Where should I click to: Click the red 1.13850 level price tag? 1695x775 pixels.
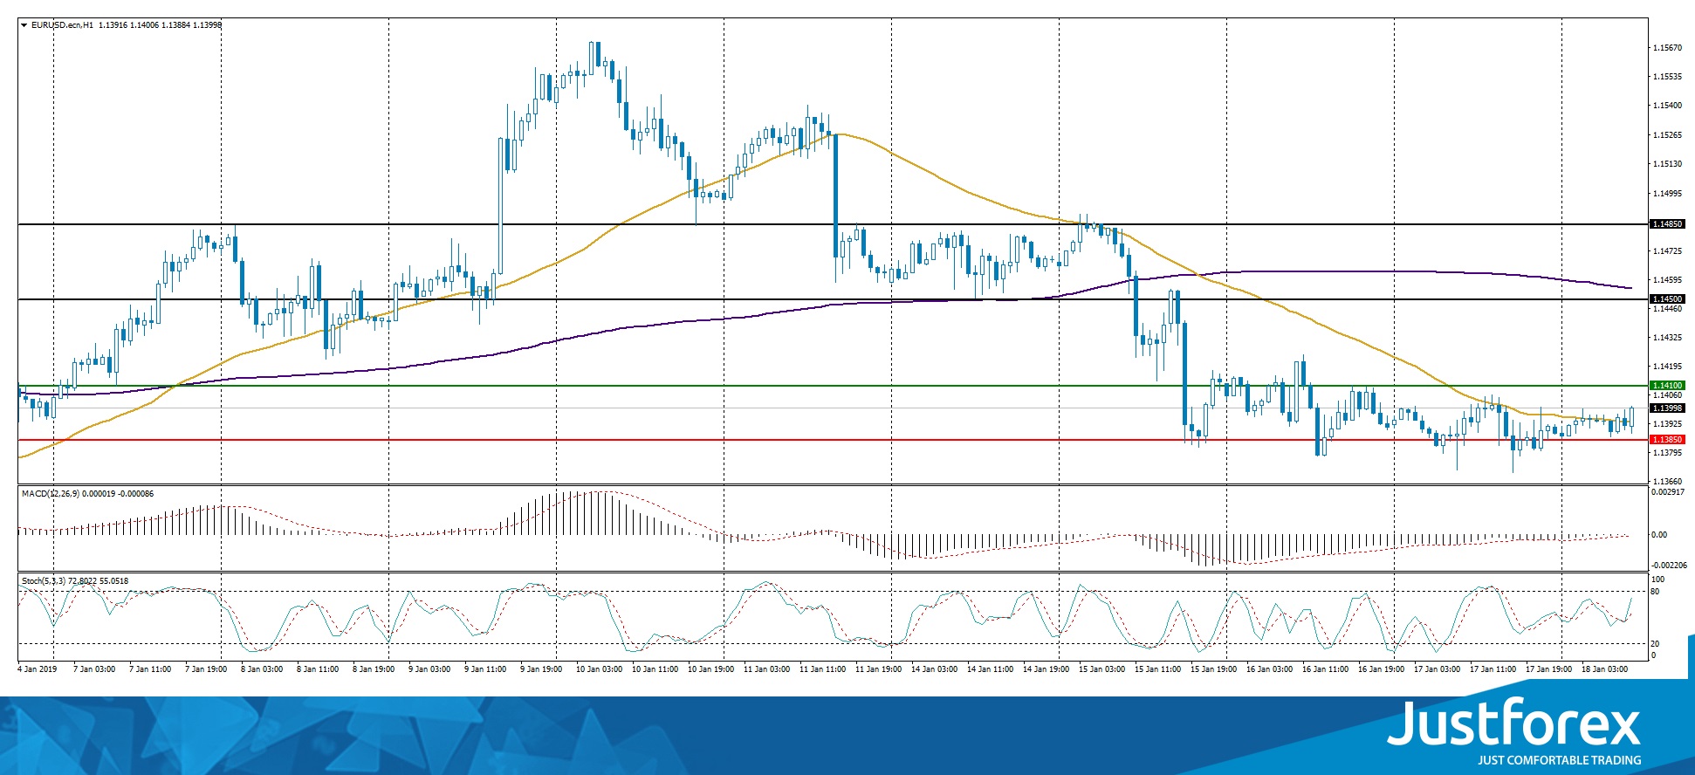(x=1667, y=440)
